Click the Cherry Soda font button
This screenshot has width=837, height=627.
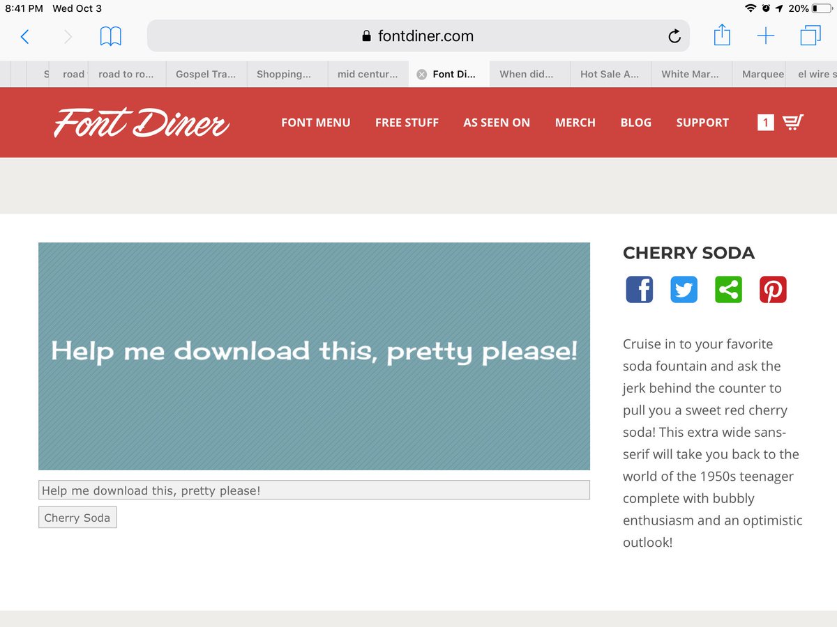pos(77,518)
